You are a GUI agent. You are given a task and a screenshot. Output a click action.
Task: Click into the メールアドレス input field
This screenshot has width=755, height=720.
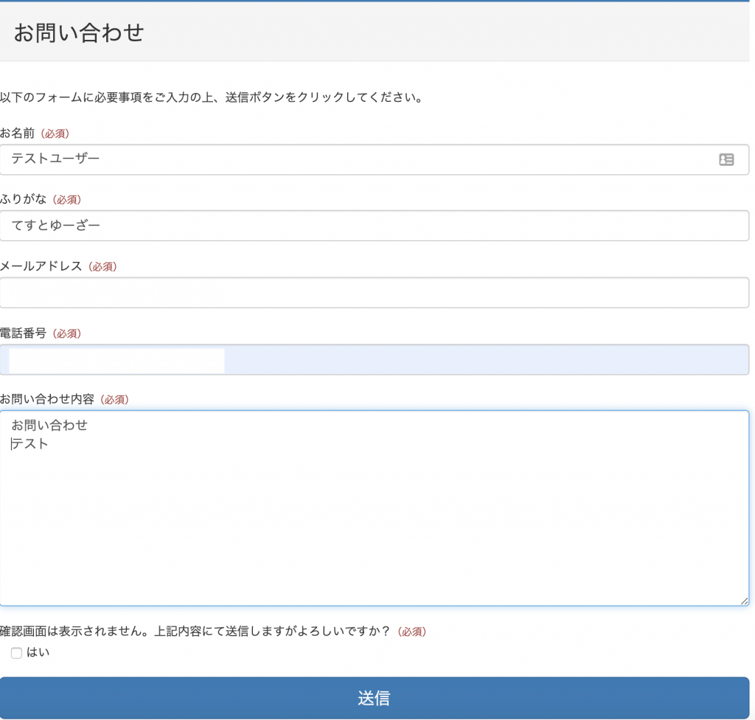click(375, 293)
